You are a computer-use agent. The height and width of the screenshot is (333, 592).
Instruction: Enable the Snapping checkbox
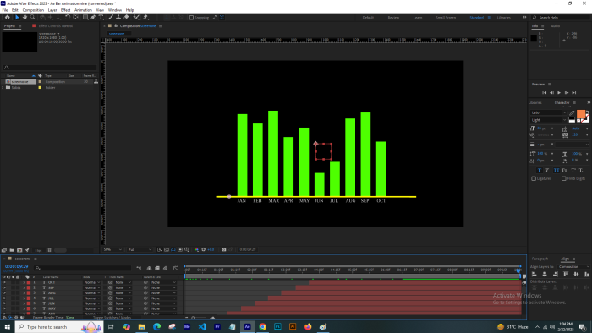coord(191,18)
